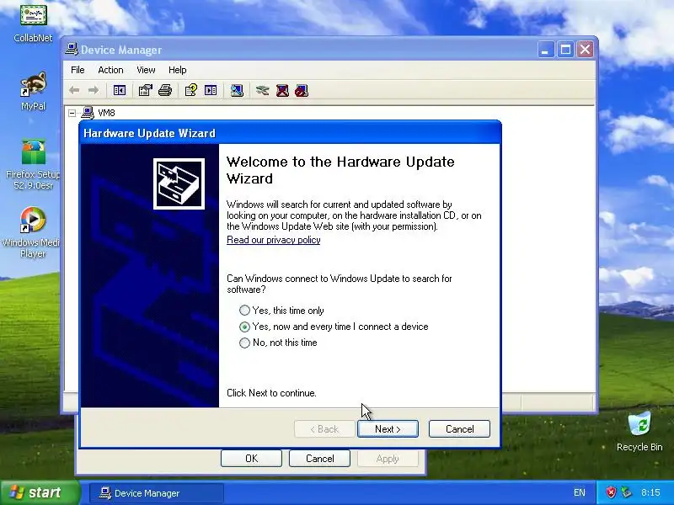Viewport: 674px width, 505px height.
Task: Click the Start button
Action: coord(40,492)
